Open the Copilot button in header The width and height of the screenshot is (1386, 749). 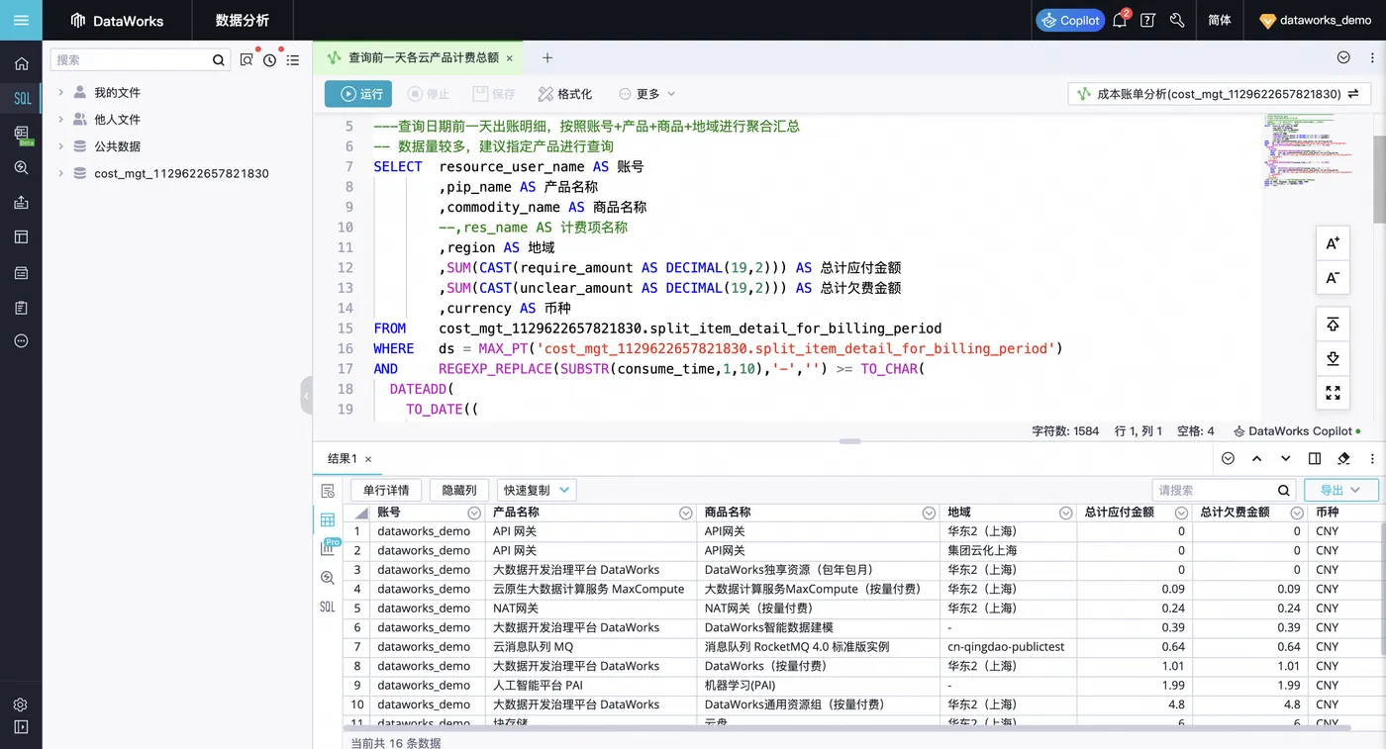[1070, 20]
